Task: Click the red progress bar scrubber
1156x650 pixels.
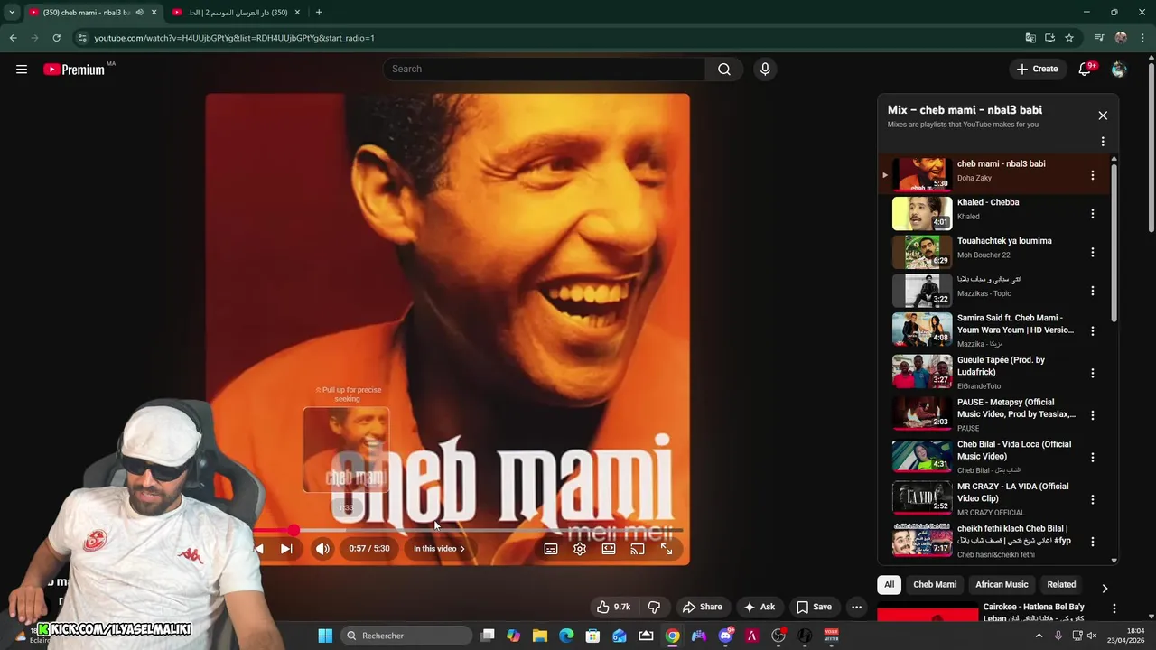Action: (x=294, y=531)
